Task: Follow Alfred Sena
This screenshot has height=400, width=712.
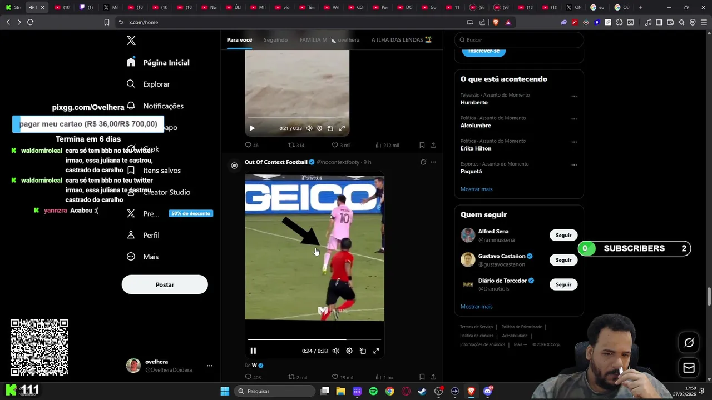Action: point(563,235)
